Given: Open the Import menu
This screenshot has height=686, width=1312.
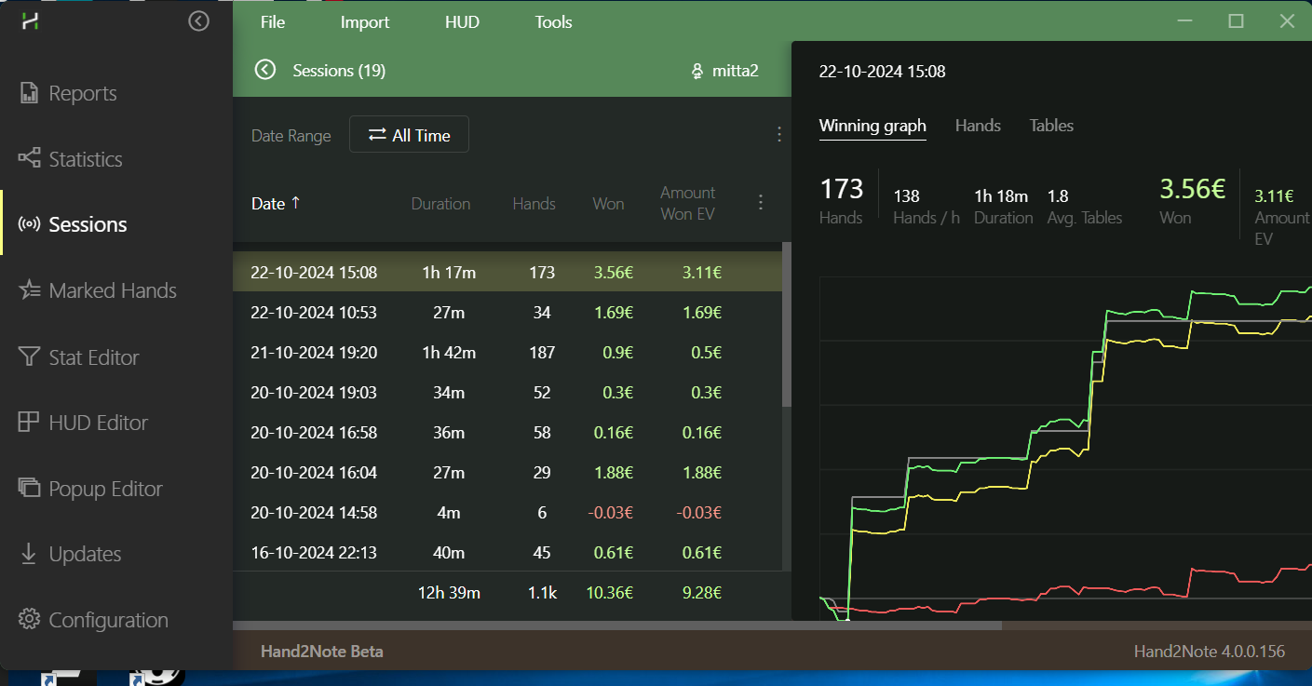Looking at the screenshot, I should click(x=365, y=22).
